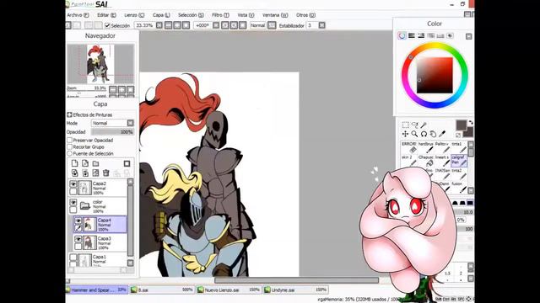
Task: Show the HSV slider color panel
Action: pyautogui.click(x=421, y=35)
